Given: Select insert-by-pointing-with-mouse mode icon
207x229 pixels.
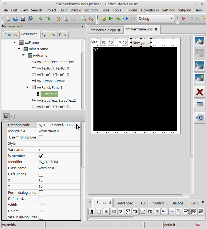Looking at the screenshot, I should 200,42.
